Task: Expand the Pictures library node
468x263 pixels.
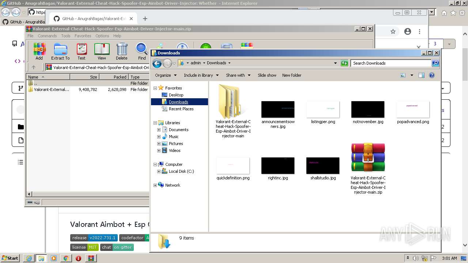Action: coord(159,144)
